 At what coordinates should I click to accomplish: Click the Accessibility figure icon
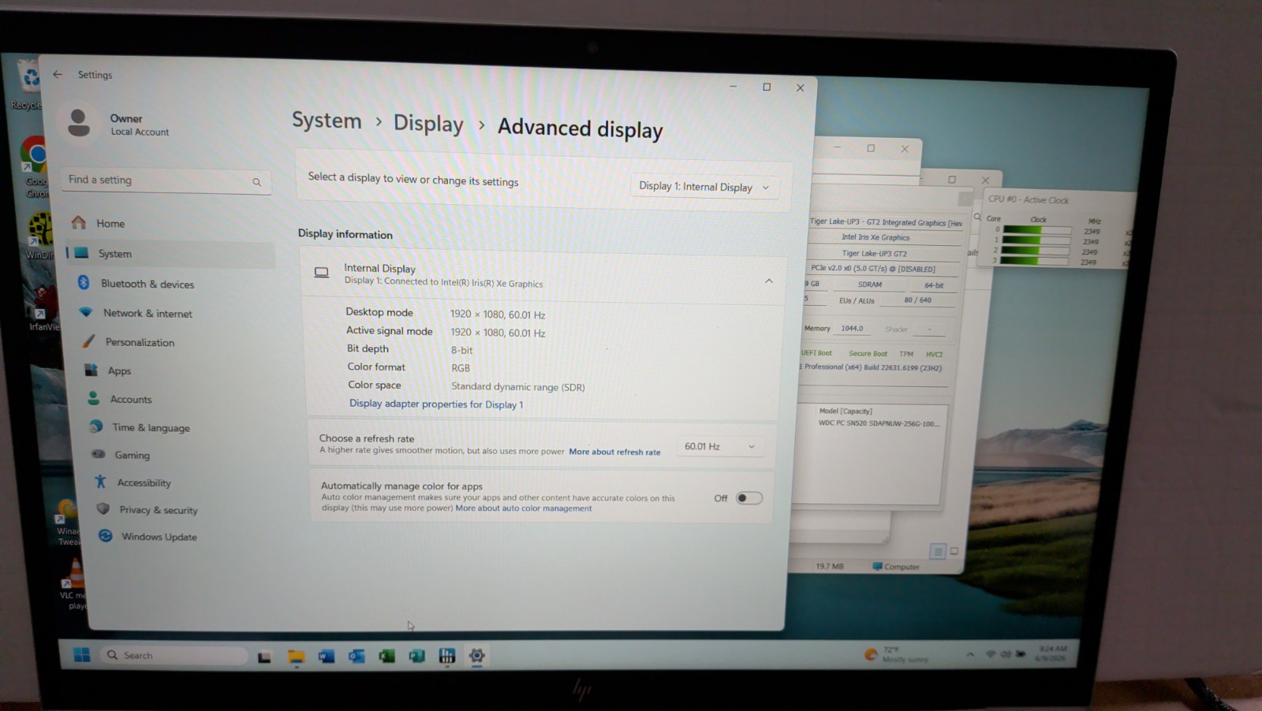100,482
